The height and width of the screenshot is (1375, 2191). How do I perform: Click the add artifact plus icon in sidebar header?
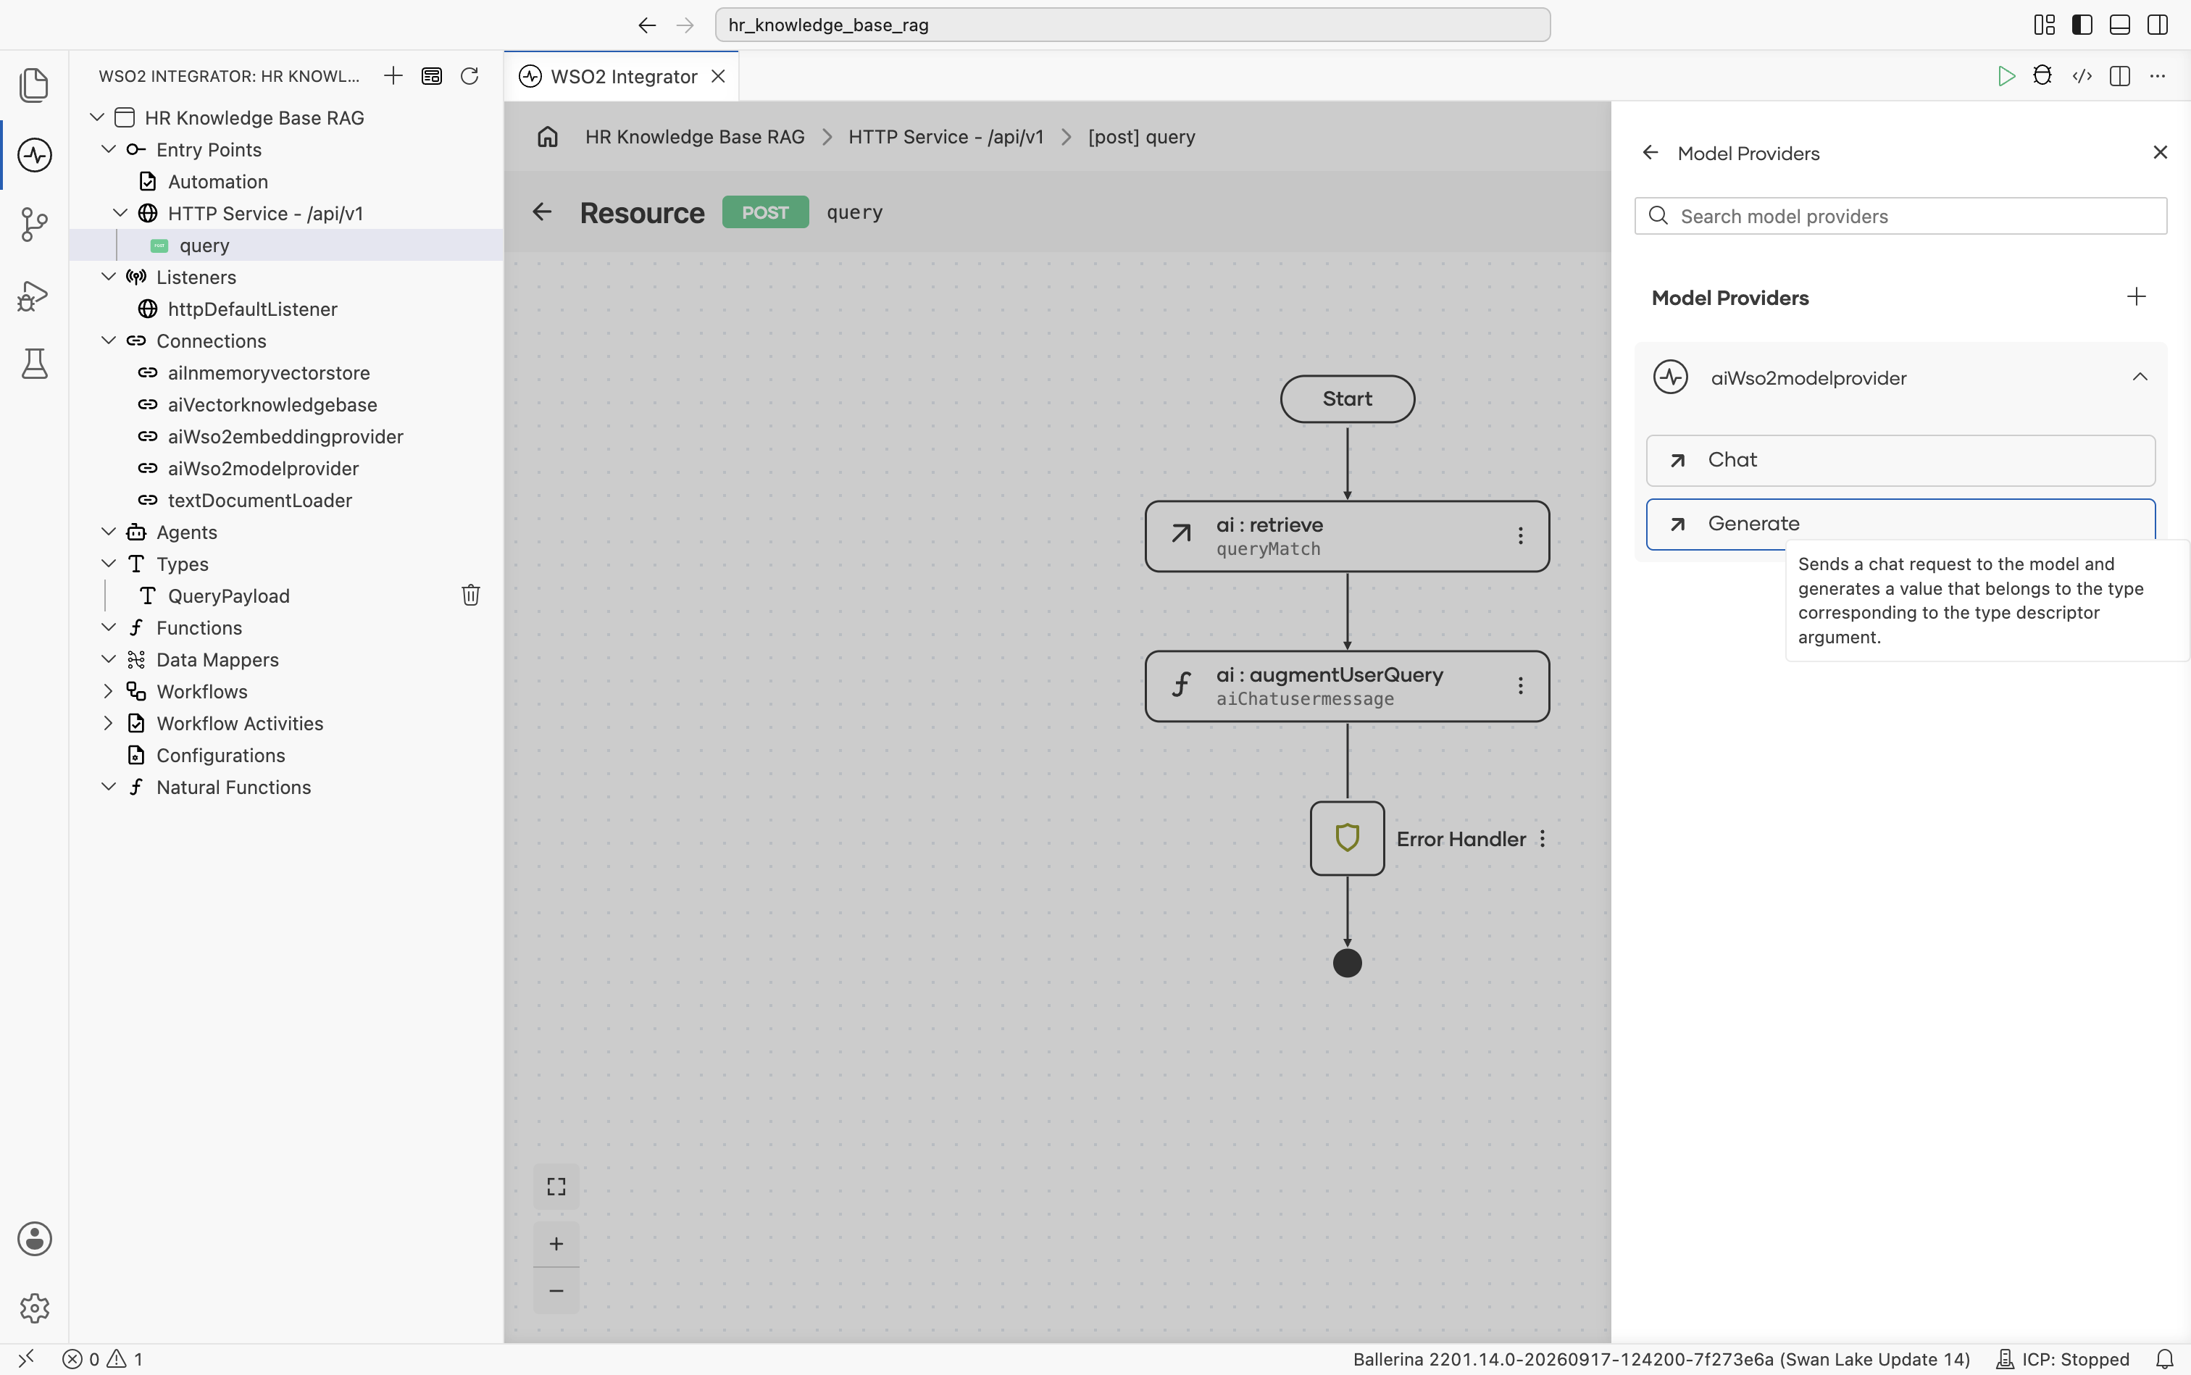pyautogui.click(x=393, y=75)
